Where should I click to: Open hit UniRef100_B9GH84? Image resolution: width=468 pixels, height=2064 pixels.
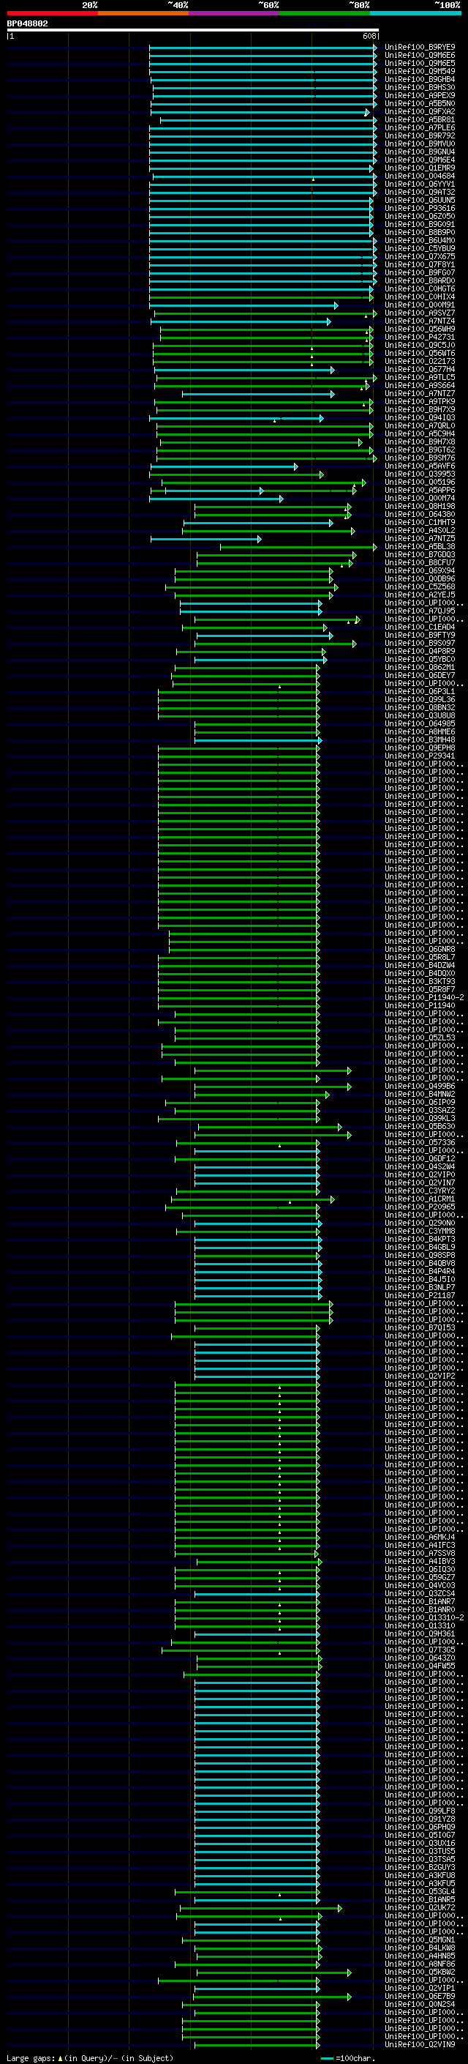(420, 79)
